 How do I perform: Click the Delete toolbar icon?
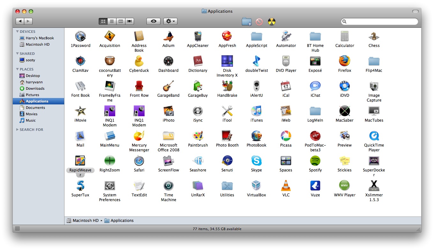(259, 22)
